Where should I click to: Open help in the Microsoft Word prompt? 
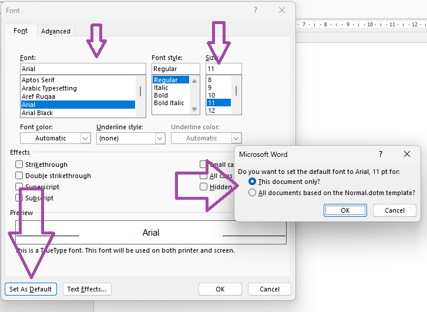coord(381,154)
